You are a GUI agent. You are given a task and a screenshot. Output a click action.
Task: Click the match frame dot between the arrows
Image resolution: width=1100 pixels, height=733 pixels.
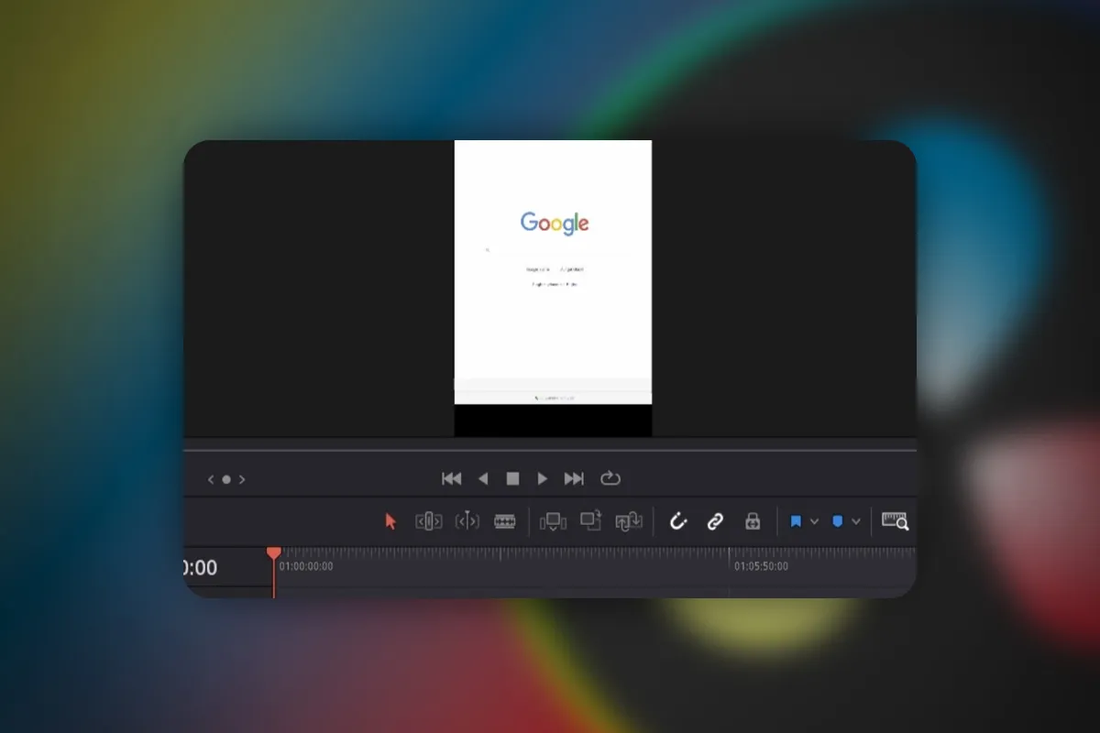[226, 479]
